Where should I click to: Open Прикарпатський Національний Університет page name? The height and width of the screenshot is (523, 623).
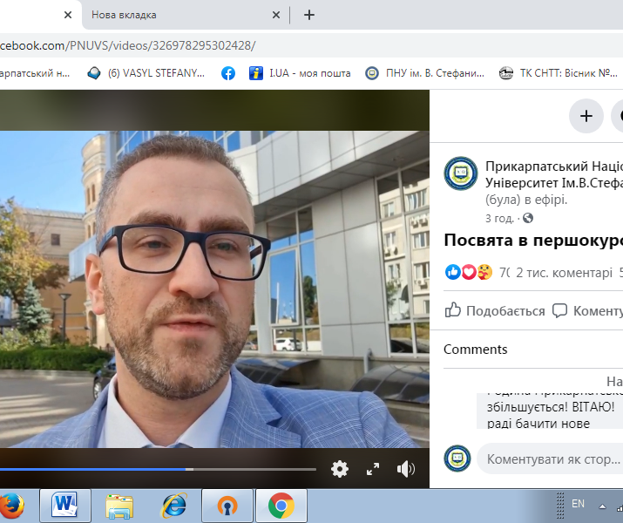(554, 174)
